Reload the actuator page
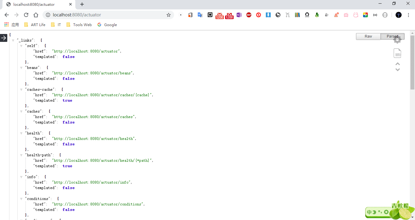Viewport: 415px width, 220px height. (x=26, y=15)
